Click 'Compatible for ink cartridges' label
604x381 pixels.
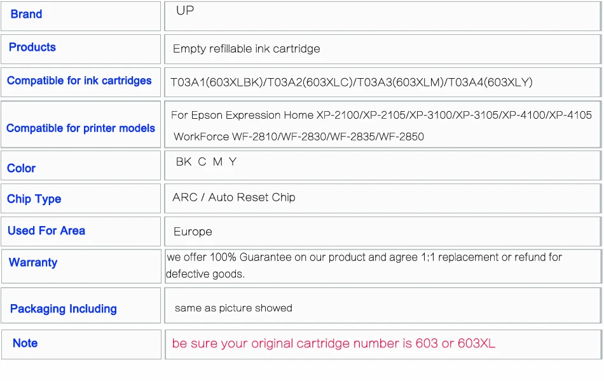tap(79, 81)
